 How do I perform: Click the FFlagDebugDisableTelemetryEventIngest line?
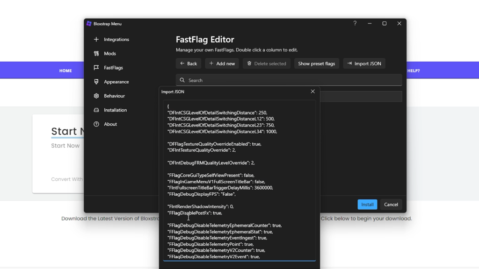point(217,238)
